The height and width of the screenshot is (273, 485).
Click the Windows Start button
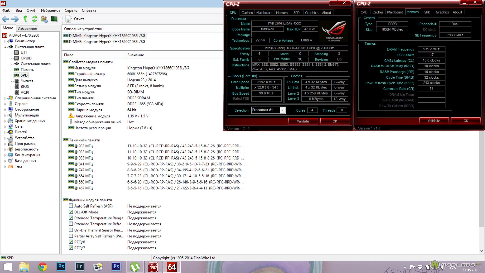tap(7, 267)
